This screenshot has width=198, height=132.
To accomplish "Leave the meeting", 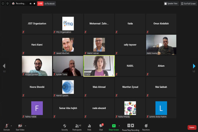I will 192,127.
